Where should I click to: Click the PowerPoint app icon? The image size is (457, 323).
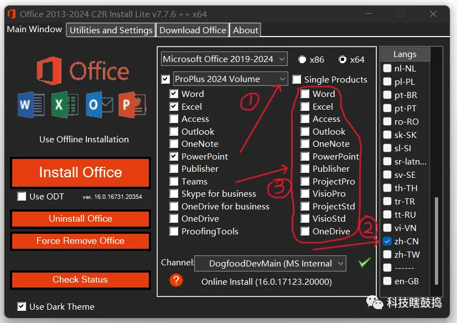pos(132,105)
